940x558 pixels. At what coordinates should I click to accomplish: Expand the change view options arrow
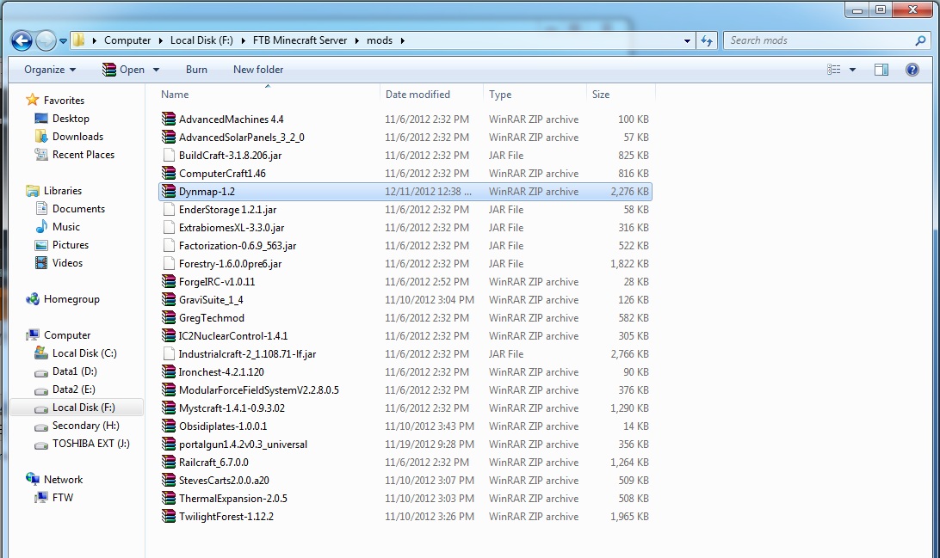coord(852,70)
